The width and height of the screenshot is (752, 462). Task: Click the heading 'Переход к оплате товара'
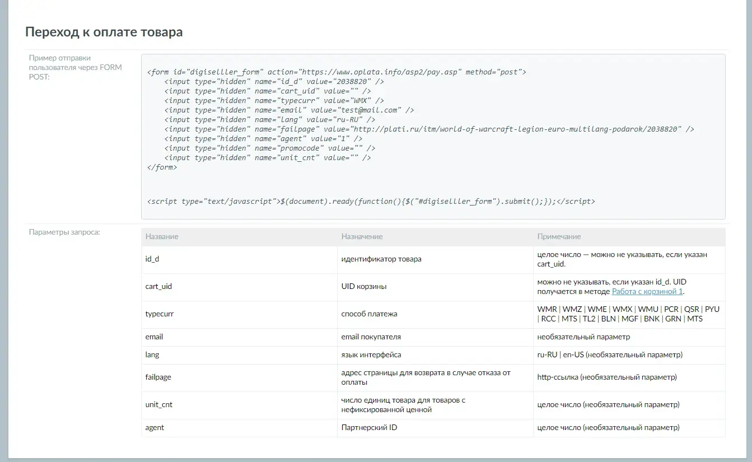pyautogui.click(x=104, y=32)
